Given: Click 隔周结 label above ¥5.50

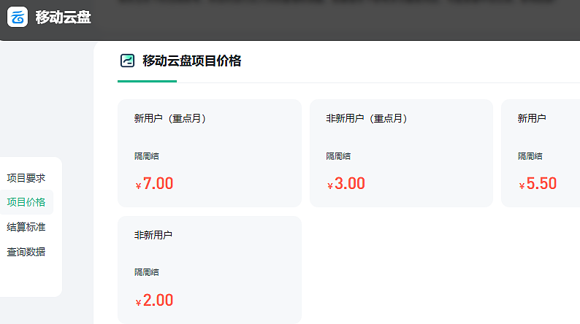Looking at the screenshot, I should 530,156.
